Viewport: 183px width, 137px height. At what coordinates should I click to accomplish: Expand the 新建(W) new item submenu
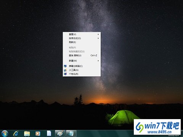82,61
